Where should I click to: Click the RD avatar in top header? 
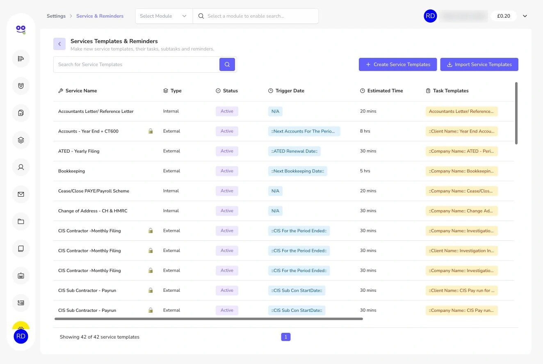430,16
